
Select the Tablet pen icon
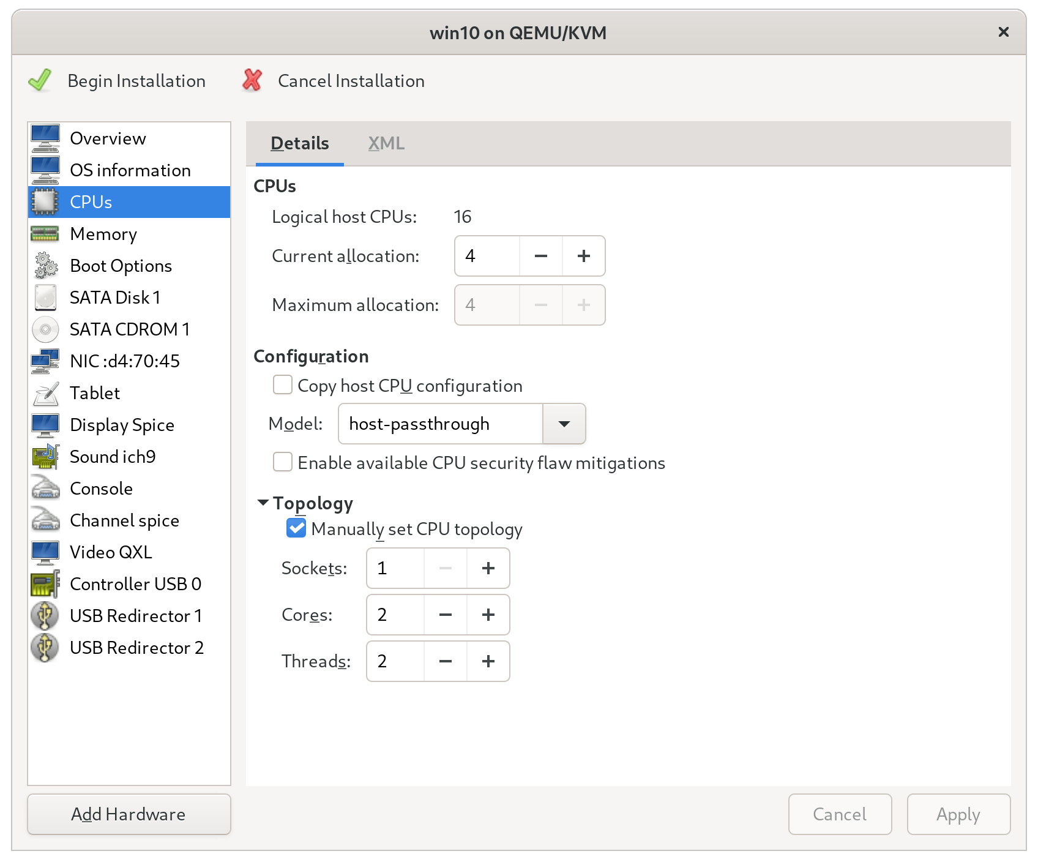pos(45,393)
